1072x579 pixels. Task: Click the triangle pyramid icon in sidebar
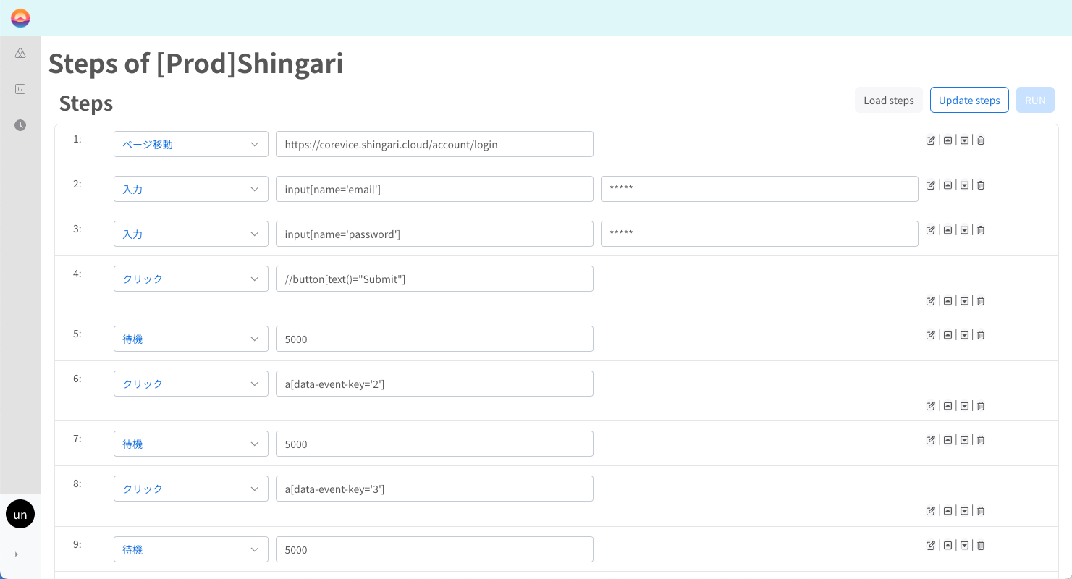point(20,53)
